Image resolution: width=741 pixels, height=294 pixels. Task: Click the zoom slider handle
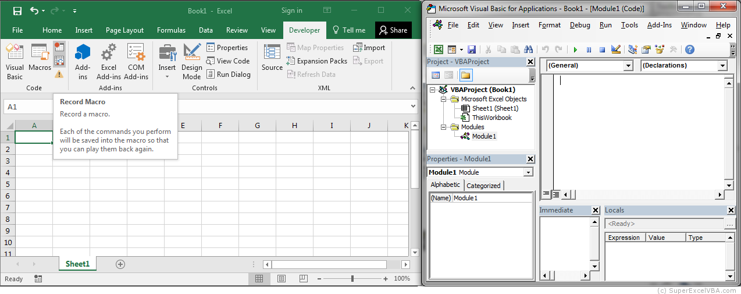(352, 279)
